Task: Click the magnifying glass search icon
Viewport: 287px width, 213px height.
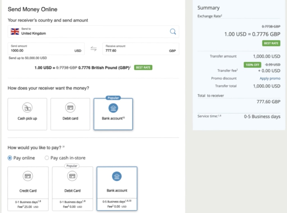Action: [173, 31]
